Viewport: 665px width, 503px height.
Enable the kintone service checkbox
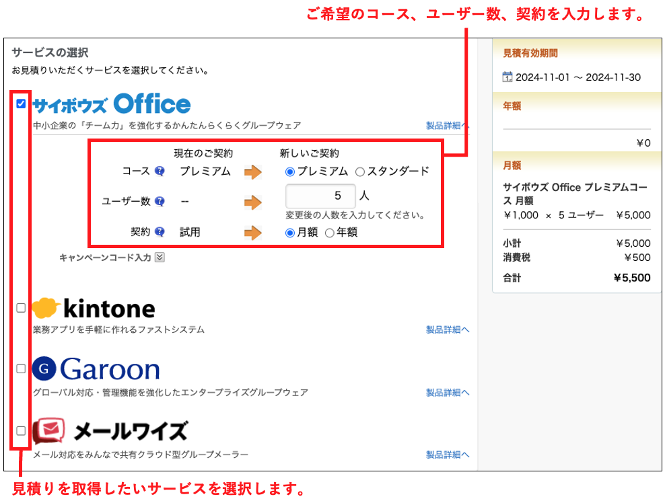click(x=21, y=307)
